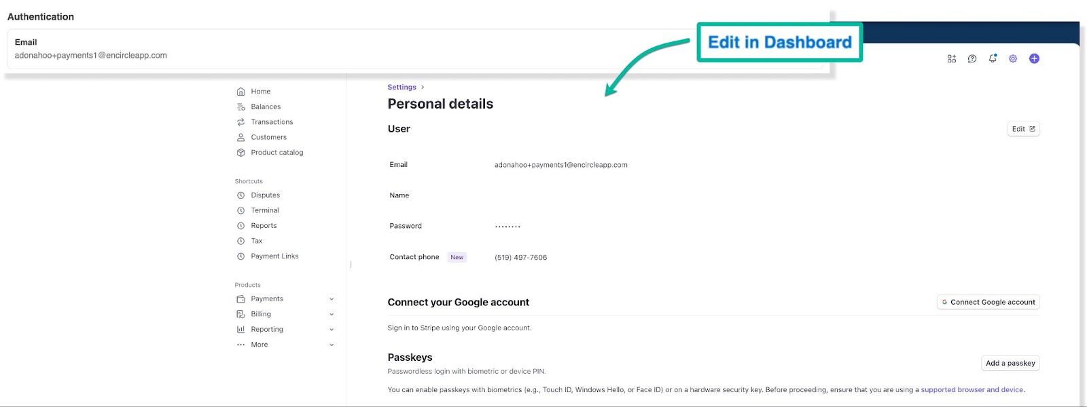Click the Edit button for User
The width and height of the screenshot is (1087, 407).
pos(1023,129)
